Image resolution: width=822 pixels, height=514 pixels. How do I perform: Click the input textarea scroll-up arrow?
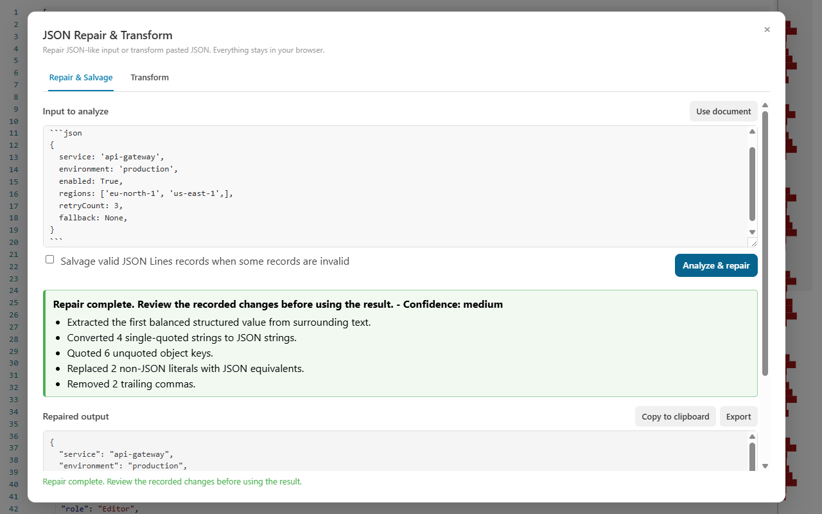point(752,132)
